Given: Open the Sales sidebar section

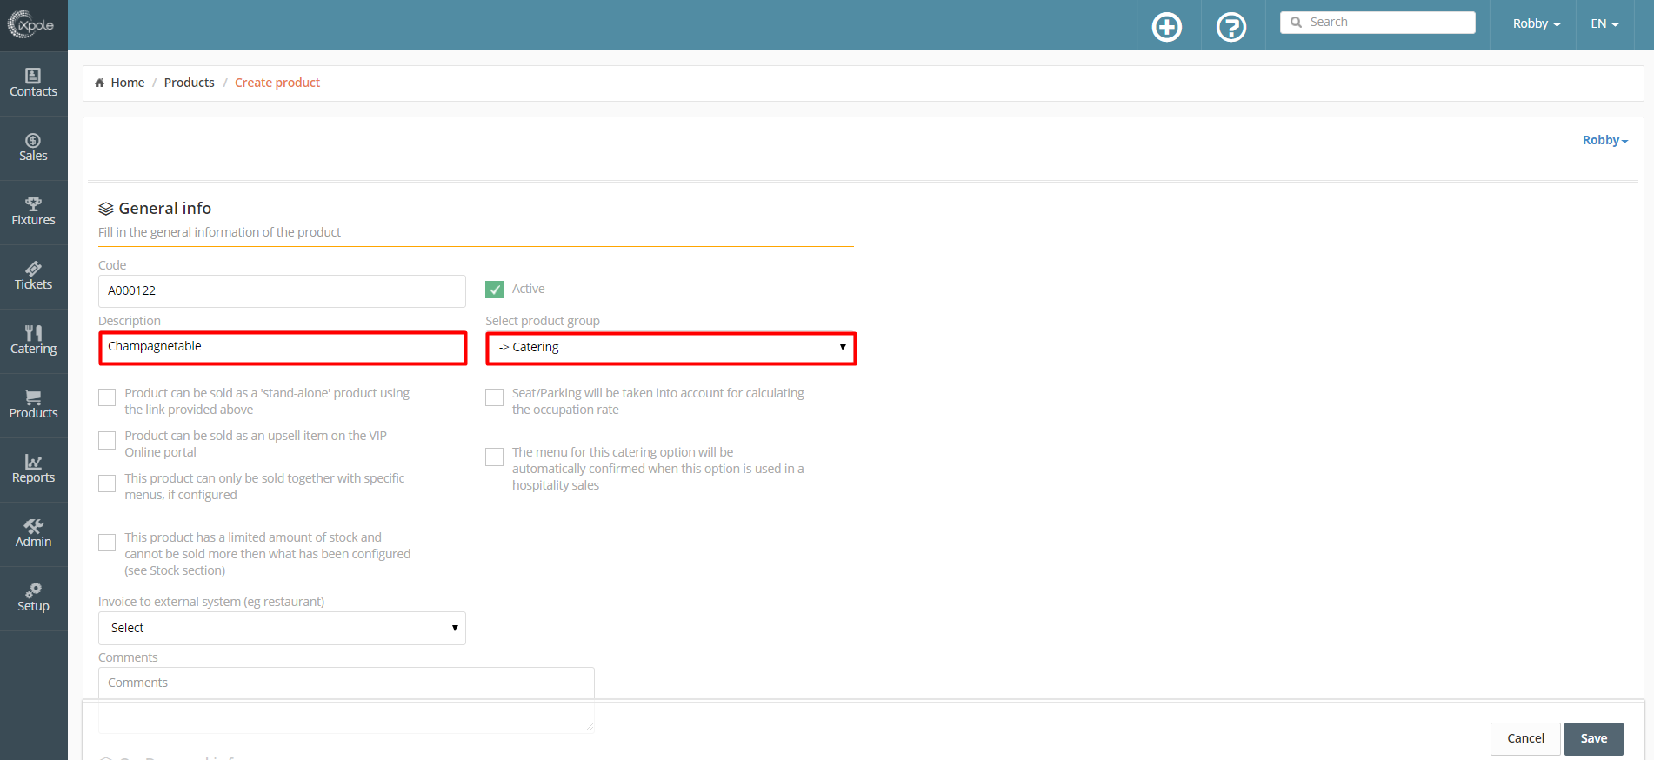Looking at the screenshot, I should click(33, 148).
